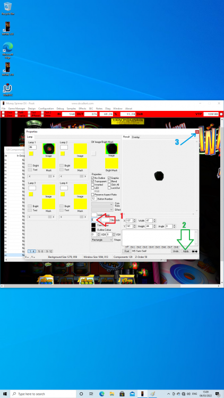224x398 pixels.
Task: Open Task View from the taskbar
Action: pos(91,394)
